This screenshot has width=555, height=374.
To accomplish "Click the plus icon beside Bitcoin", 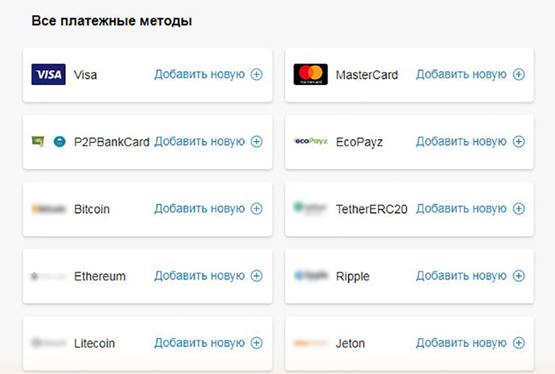I will click(x=256, y=209).
